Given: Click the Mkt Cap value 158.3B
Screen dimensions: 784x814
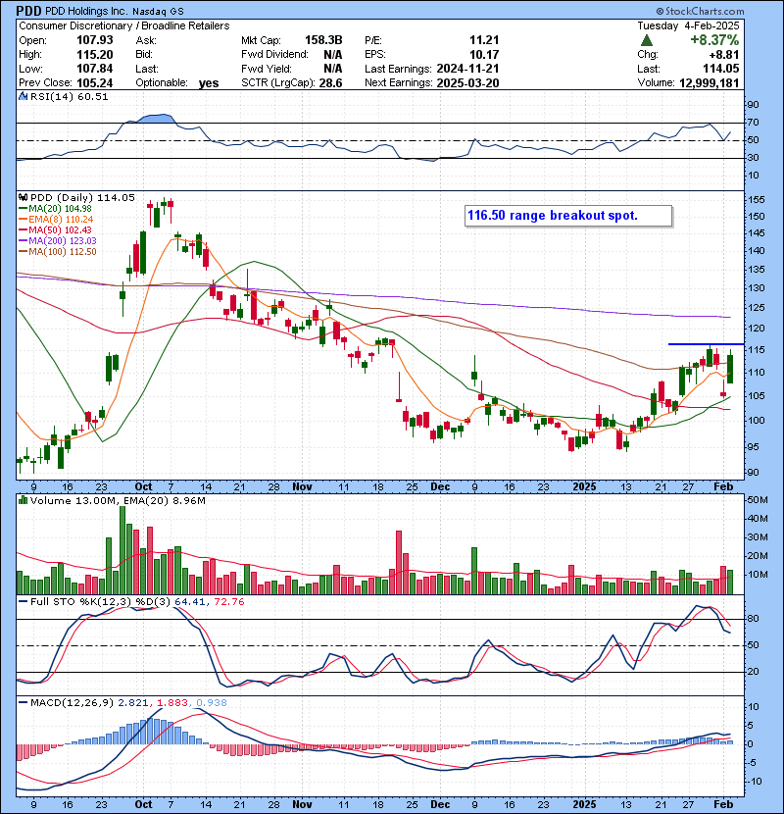Looking at the screenshot, I should (x=323, y=40).
